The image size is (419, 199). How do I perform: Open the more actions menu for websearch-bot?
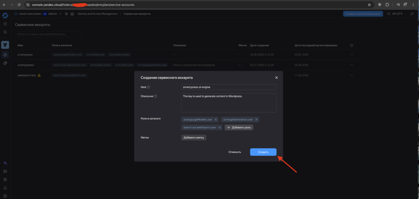[x=351, y=75]
